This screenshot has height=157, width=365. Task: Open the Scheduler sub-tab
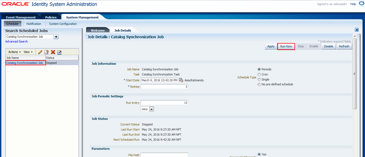pyautogui.click(x=12, y=24)
